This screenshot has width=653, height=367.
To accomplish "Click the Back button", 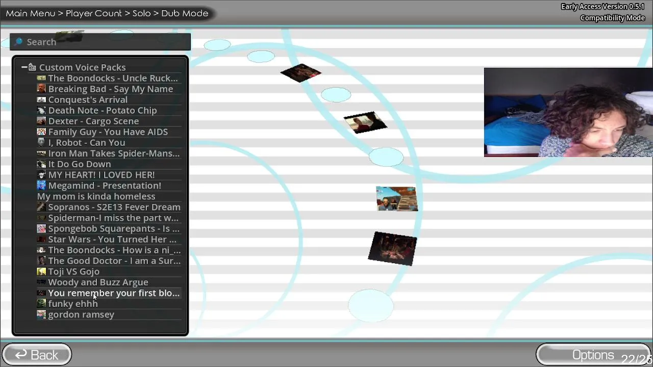I will click(37, 355).
